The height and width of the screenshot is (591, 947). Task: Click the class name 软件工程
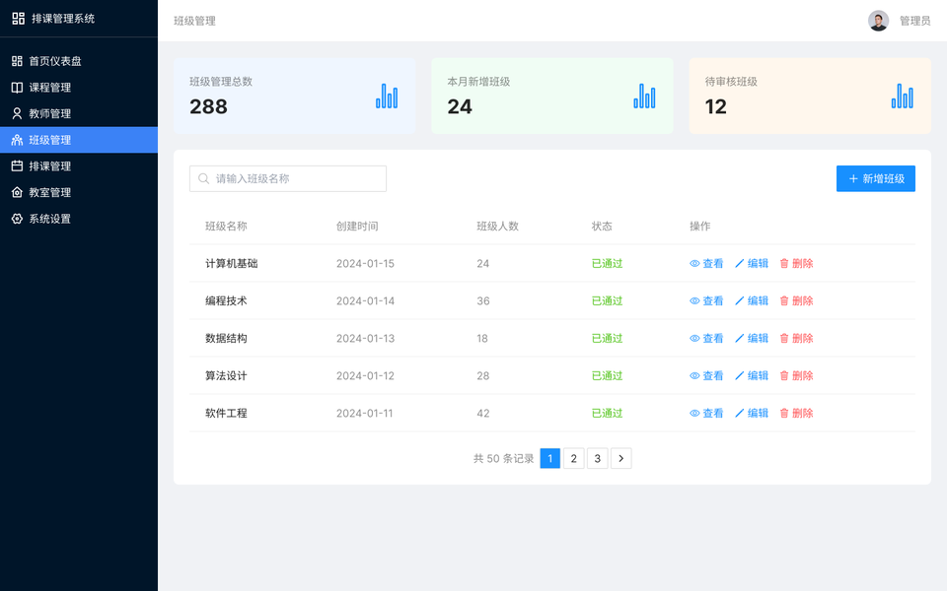tap(226, 413)
